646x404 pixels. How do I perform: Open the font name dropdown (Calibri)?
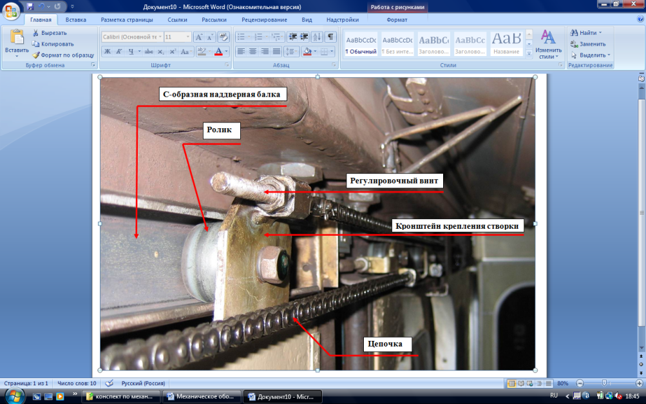[x=159, y=37]
